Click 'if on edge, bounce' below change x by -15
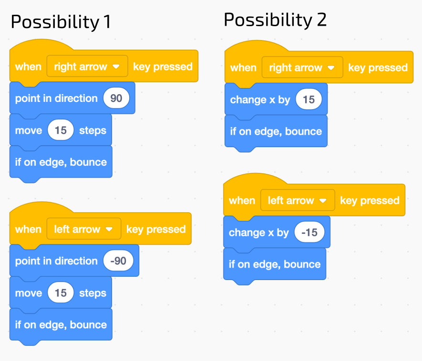This screenshot has width=422, height=361. (275, 264)
